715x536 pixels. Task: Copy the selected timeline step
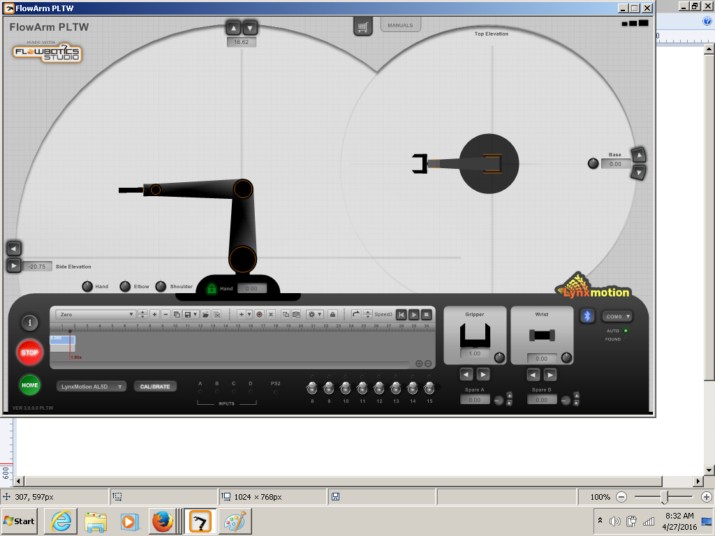click(x=286, y=315)
